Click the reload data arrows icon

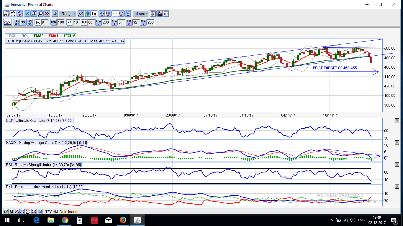[x=19, y=14]
